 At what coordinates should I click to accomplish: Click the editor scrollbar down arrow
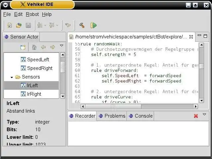[201, 101]
